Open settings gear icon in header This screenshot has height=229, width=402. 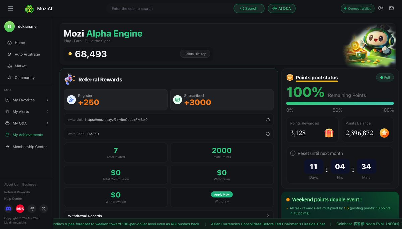pyautogui.click(x=381, y=8)
